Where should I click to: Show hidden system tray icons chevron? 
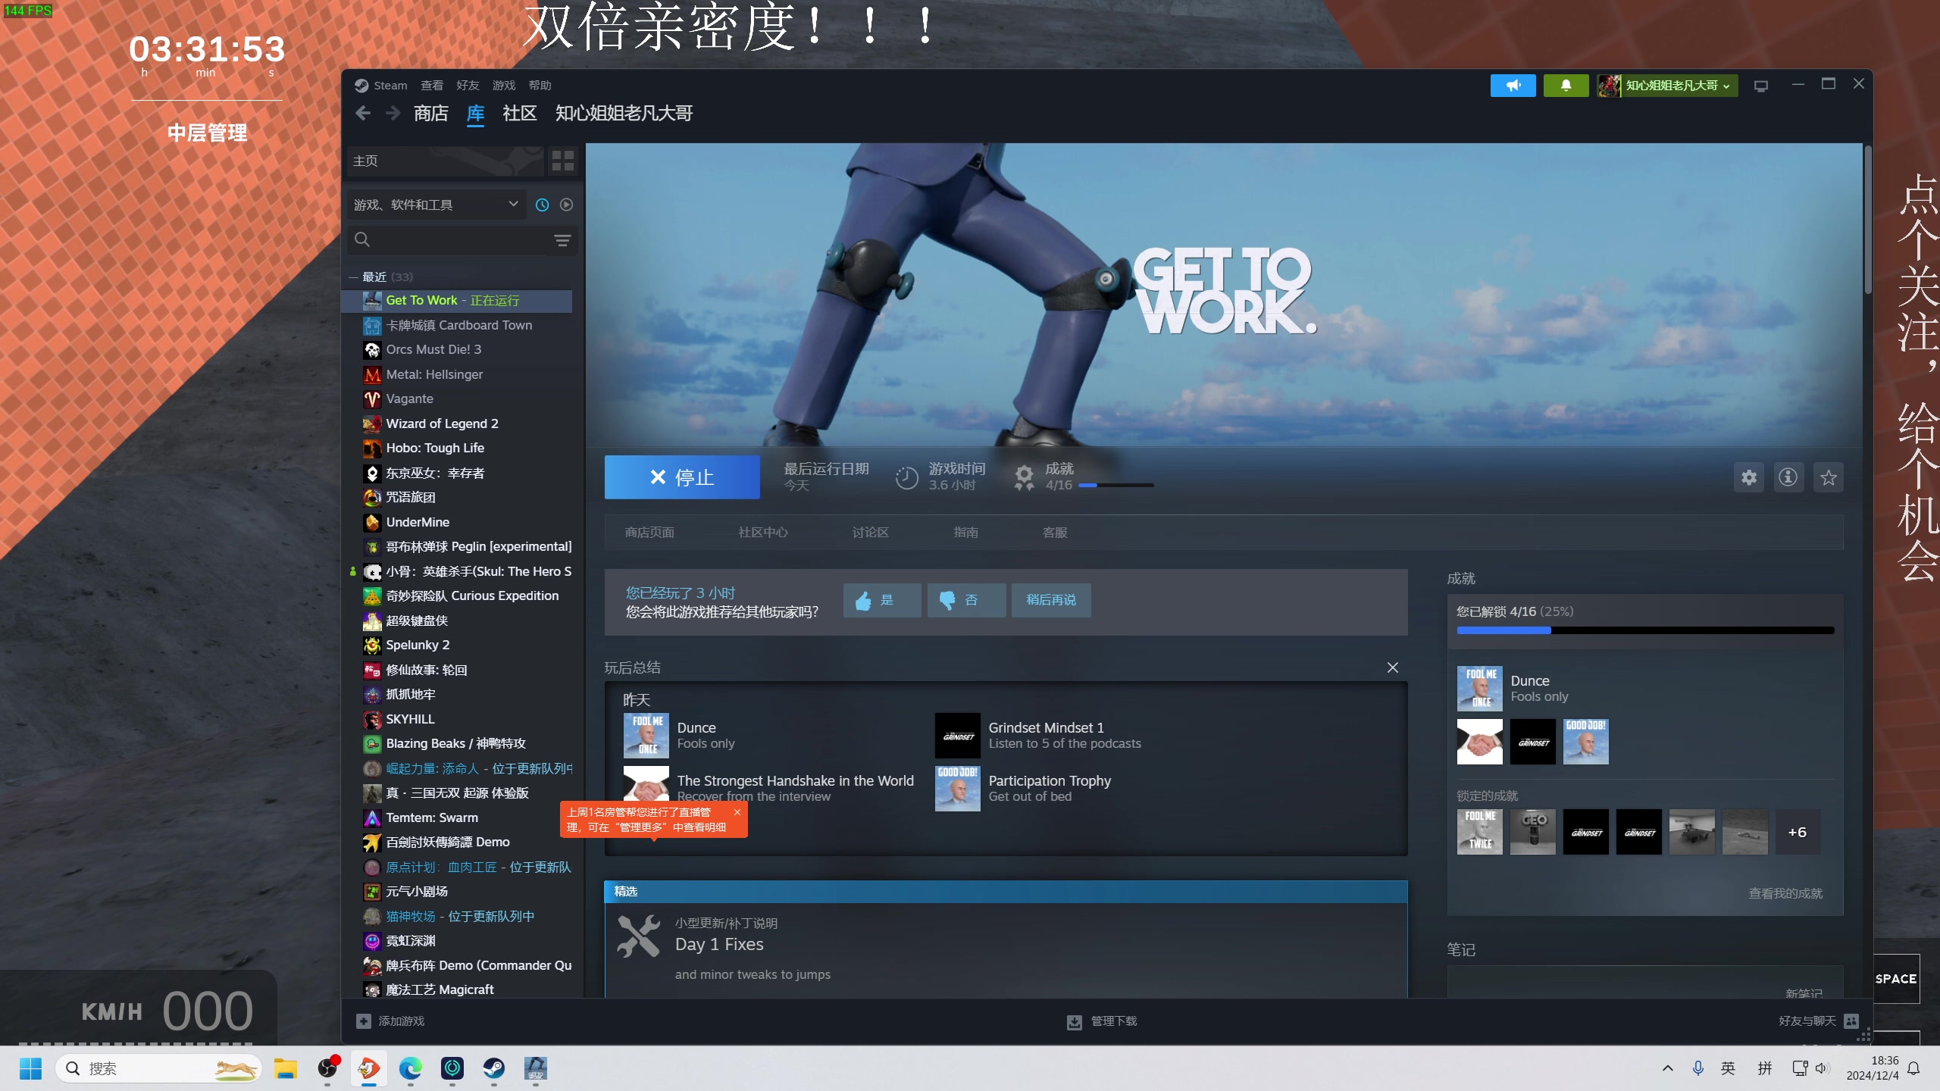[1668, 1069]
